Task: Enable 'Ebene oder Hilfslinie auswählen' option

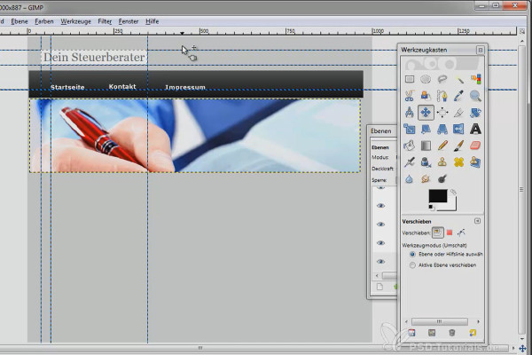Action: 413,254
